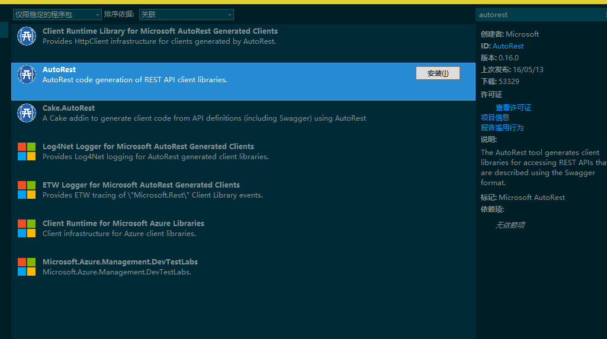
Task: Open the 查看许可证 license link
Action: 513,108
